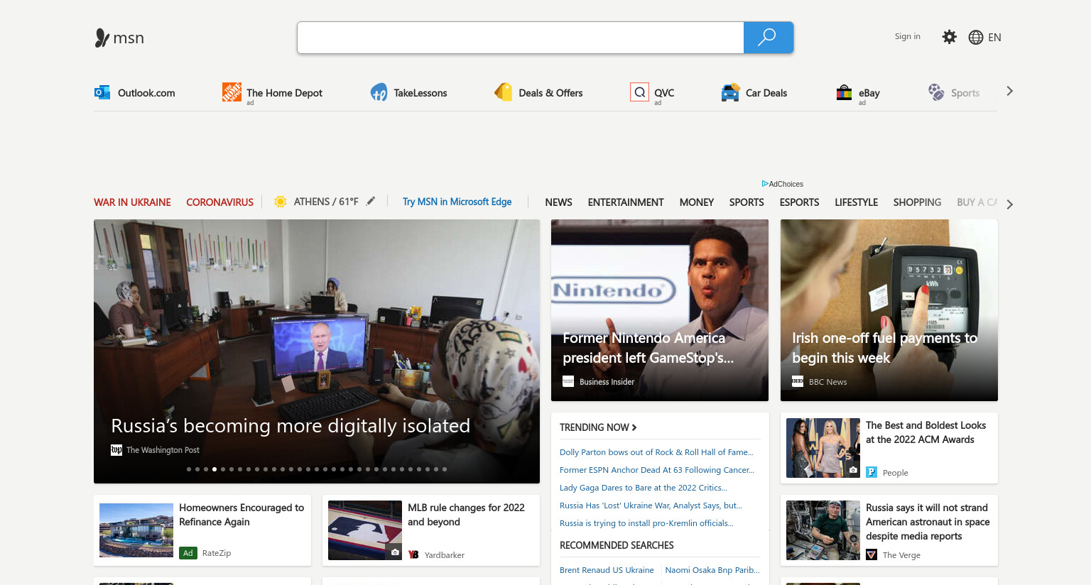
Task: Click Try MSN in Microsoft Edge link
Action: coord(457,202)
